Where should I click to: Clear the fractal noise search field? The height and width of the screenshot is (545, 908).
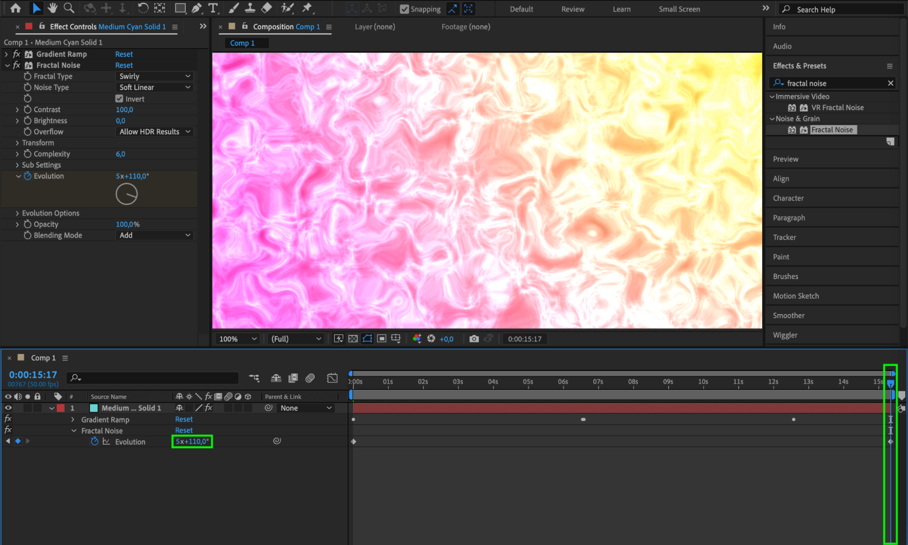pyautogui.click(x=890, y=83)
